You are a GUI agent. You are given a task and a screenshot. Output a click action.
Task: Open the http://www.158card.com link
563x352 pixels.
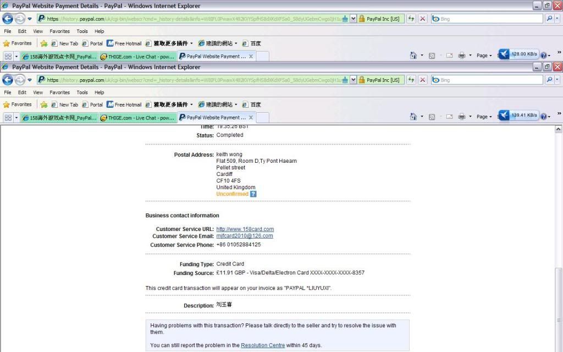tap(245, 229)
